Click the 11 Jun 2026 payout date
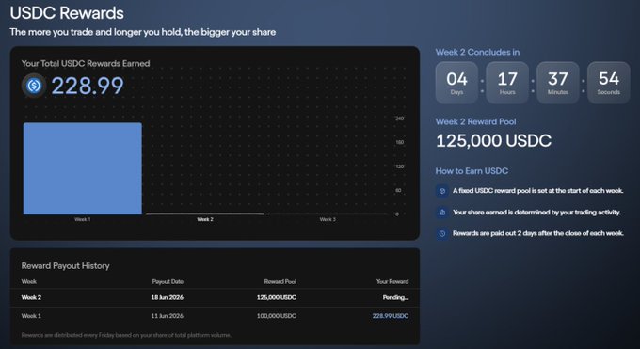640x349 pixels. (167, 316)
